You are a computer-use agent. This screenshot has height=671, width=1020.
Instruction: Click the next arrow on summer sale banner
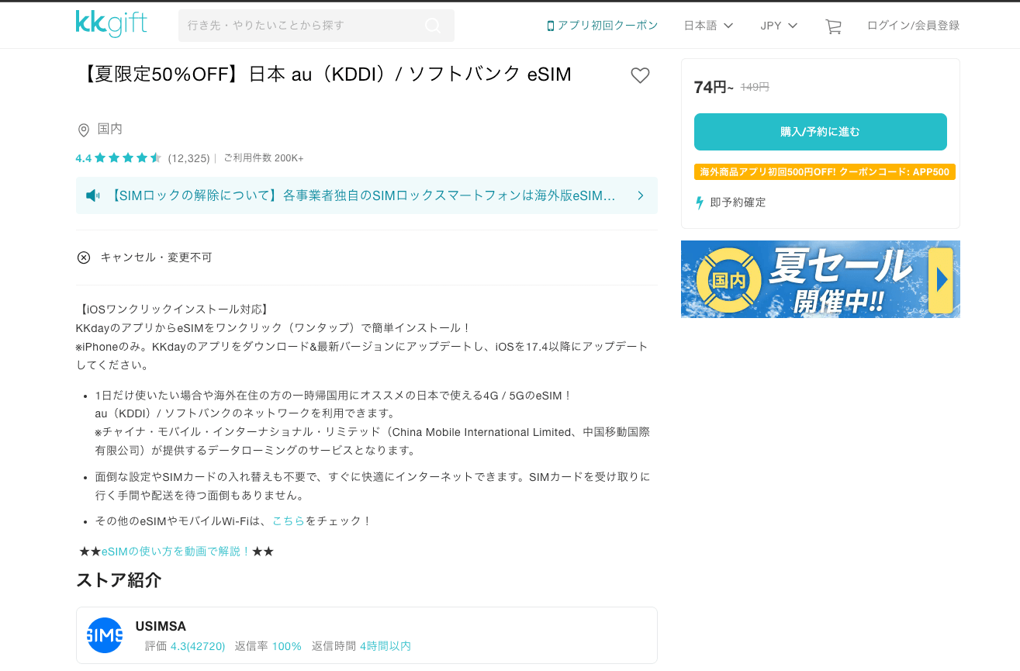tap(941, 279)
